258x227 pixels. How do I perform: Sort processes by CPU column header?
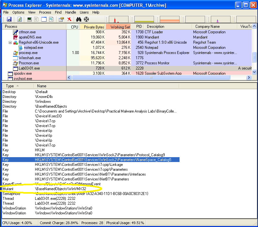pos(74,27)
